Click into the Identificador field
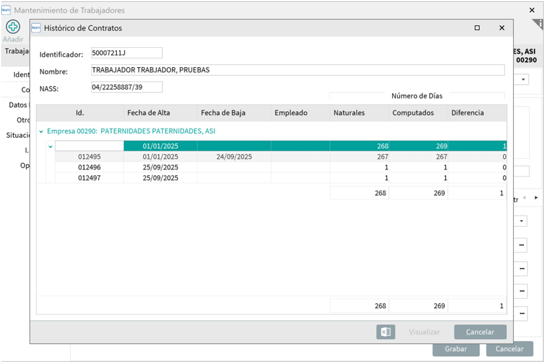 coord(126,53)
